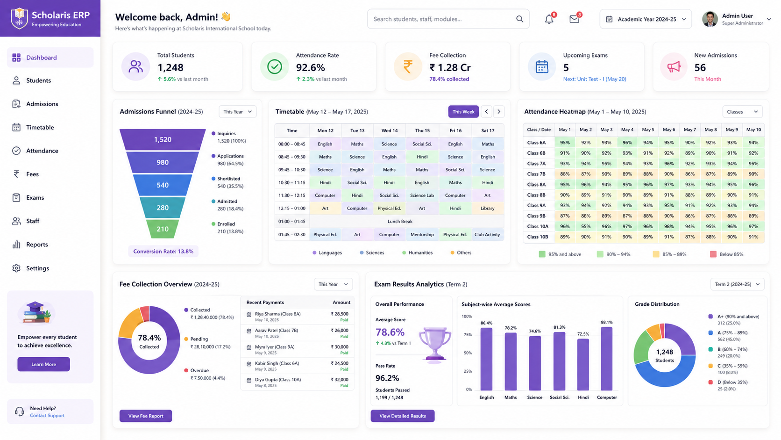Click the trophy icon in Overall Performance
This screenshot has height=440, width=781.
(435, 345)
